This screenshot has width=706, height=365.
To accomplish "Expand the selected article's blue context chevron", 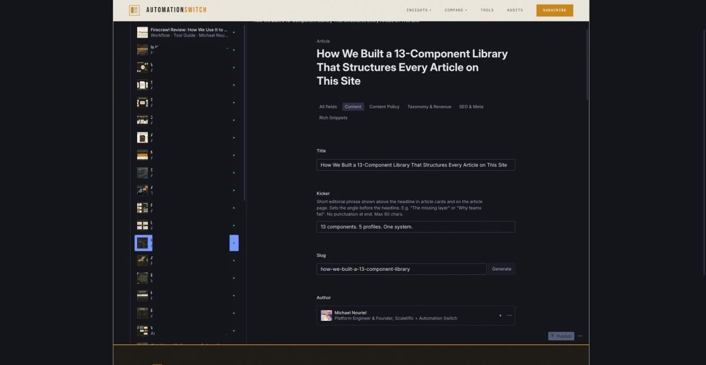I will click(234, 243).
